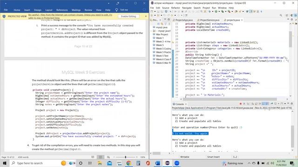This screenshot has height=167, width=298.
Task: Close the projects.java editor tab
Action: (x=242, y=20)
